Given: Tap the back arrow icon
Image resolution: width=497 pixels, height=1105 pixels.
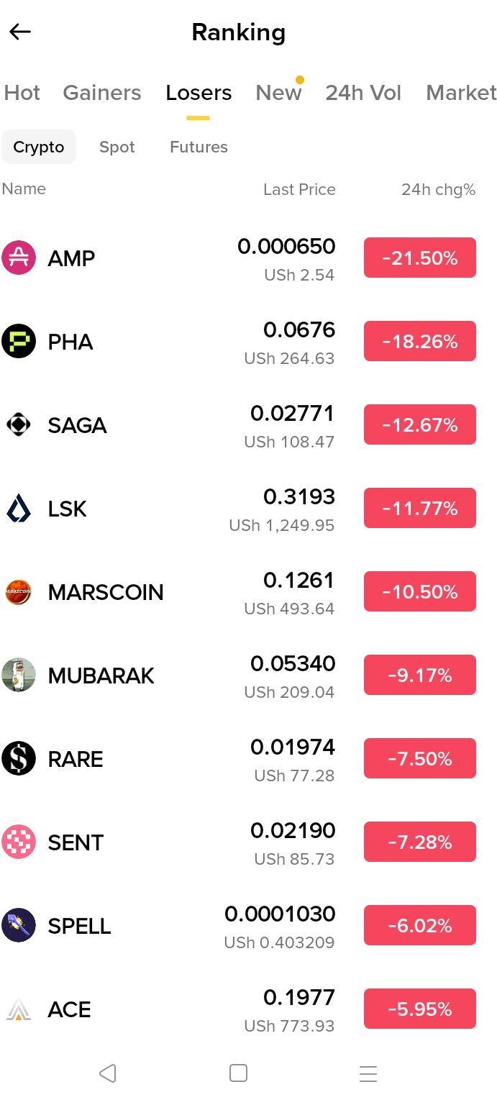Looking at the screenshot, I should tap(20, 32).
